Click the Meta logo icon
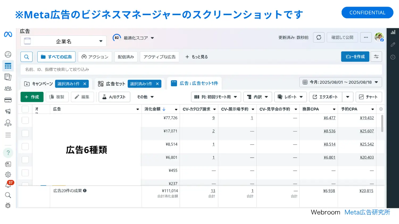The image size is (399, 224). (x=8, y=35)
